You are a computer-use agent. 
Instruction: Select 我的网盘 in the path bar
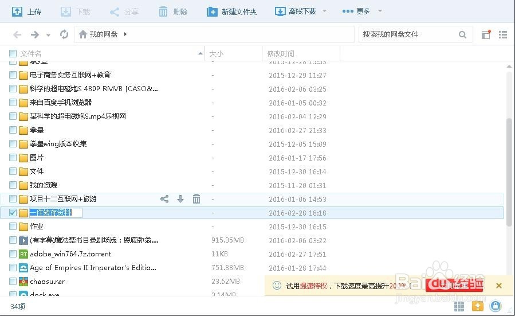pos(104,34)
